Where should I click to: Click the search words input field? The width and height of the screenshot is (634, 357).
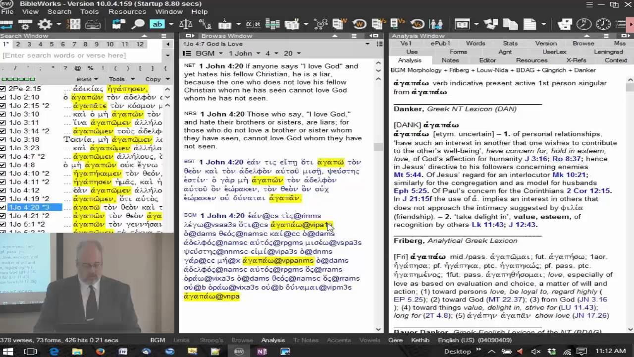[x=81, y=55]
